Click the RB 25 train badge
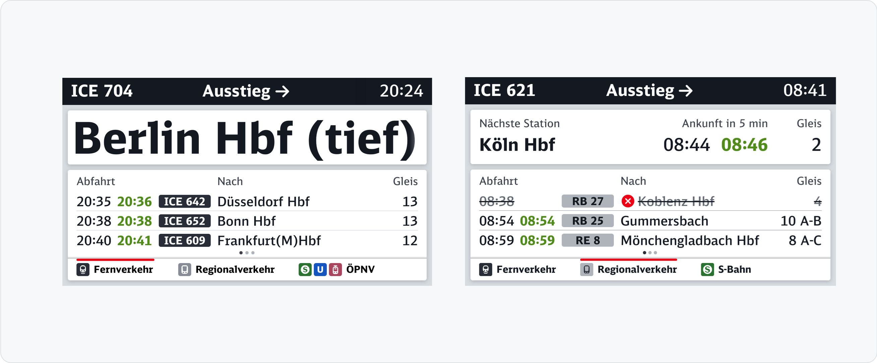Image resolution: width=877 pixels, height=363 pixels. pyautogui.click(x=587, y=221)
